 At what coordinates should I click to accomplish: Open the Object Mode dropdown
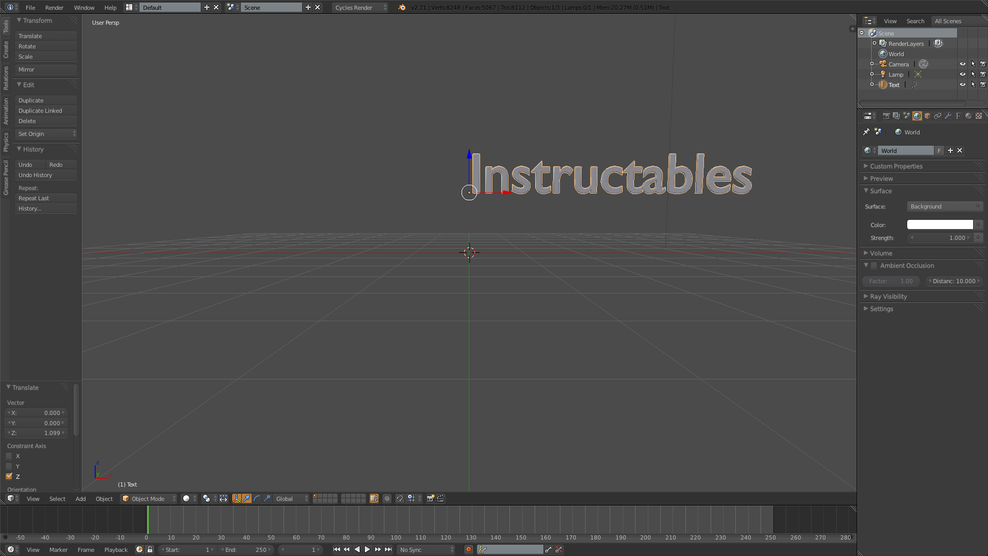148,498
